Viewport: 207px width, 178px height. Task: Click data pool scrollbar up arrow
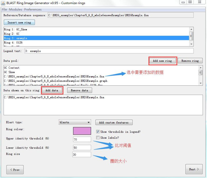(x=201, y=68)
